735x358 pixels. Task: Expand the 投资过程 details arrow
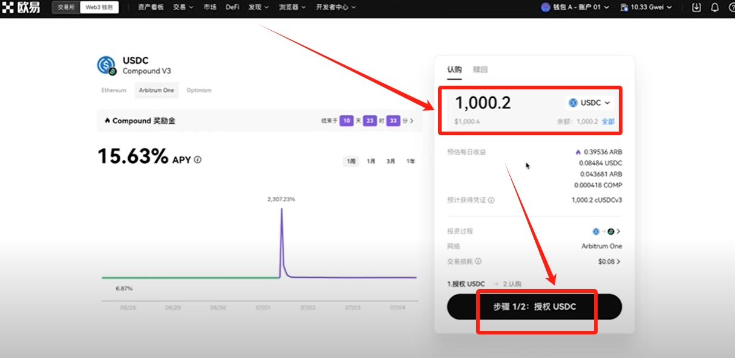point(618,231)
